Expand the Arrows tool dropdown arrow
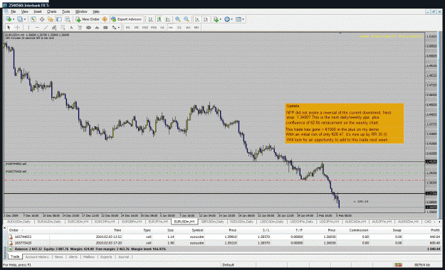 coord(118,28)
